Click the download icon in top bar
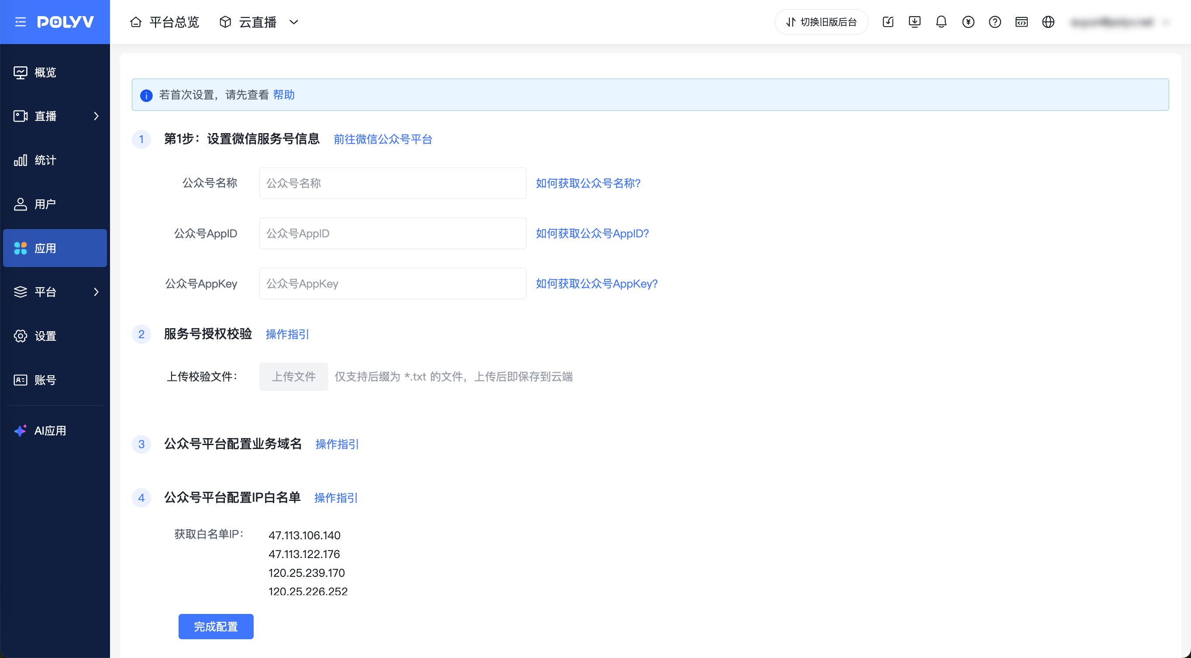Viewport: 1191px width, 658px height. [915, 22]
